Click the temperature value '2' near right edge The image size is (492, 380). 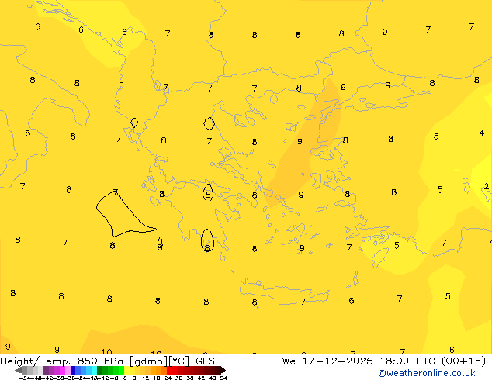[487, 186]
